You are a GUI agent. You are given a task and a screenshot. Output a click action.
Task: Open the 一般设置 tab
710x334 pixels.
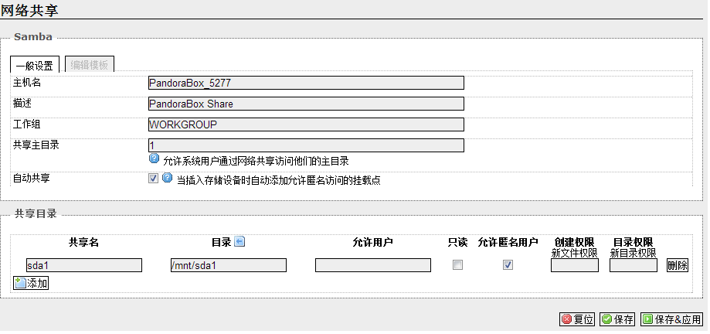pos(35,65)
